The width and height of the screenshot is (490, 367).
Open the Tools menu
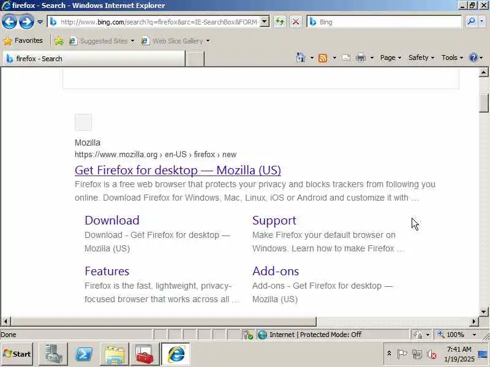coord(452,57)
